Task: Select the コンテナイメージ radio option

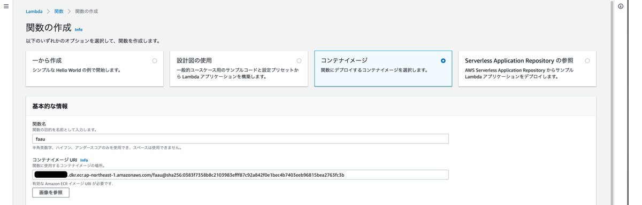Action: click(x=443, y=61)
